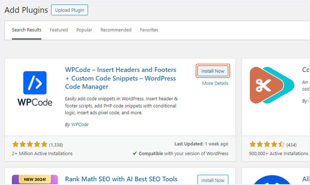Screen dimensions: 310x185
Task: Click the Last Updated: 1 week ago text
Action: pyautogui.click(x=201, y=144)
